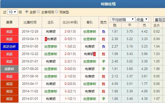Viewport: 165px width, 103px height.
Task: Click the 英联杯 league cell
Action: [9, 69]
